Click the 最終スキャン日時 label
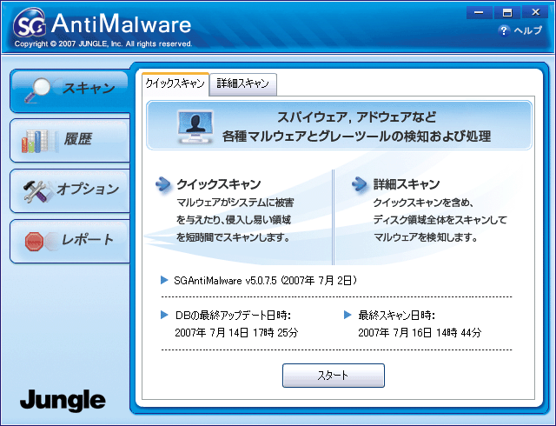 coord(396,315)
